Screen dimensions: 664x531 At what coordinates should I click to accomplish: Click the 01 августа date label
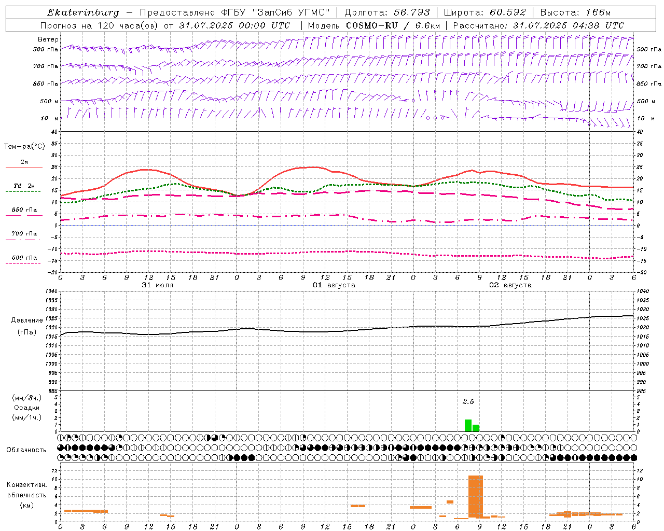coord(334,285)
